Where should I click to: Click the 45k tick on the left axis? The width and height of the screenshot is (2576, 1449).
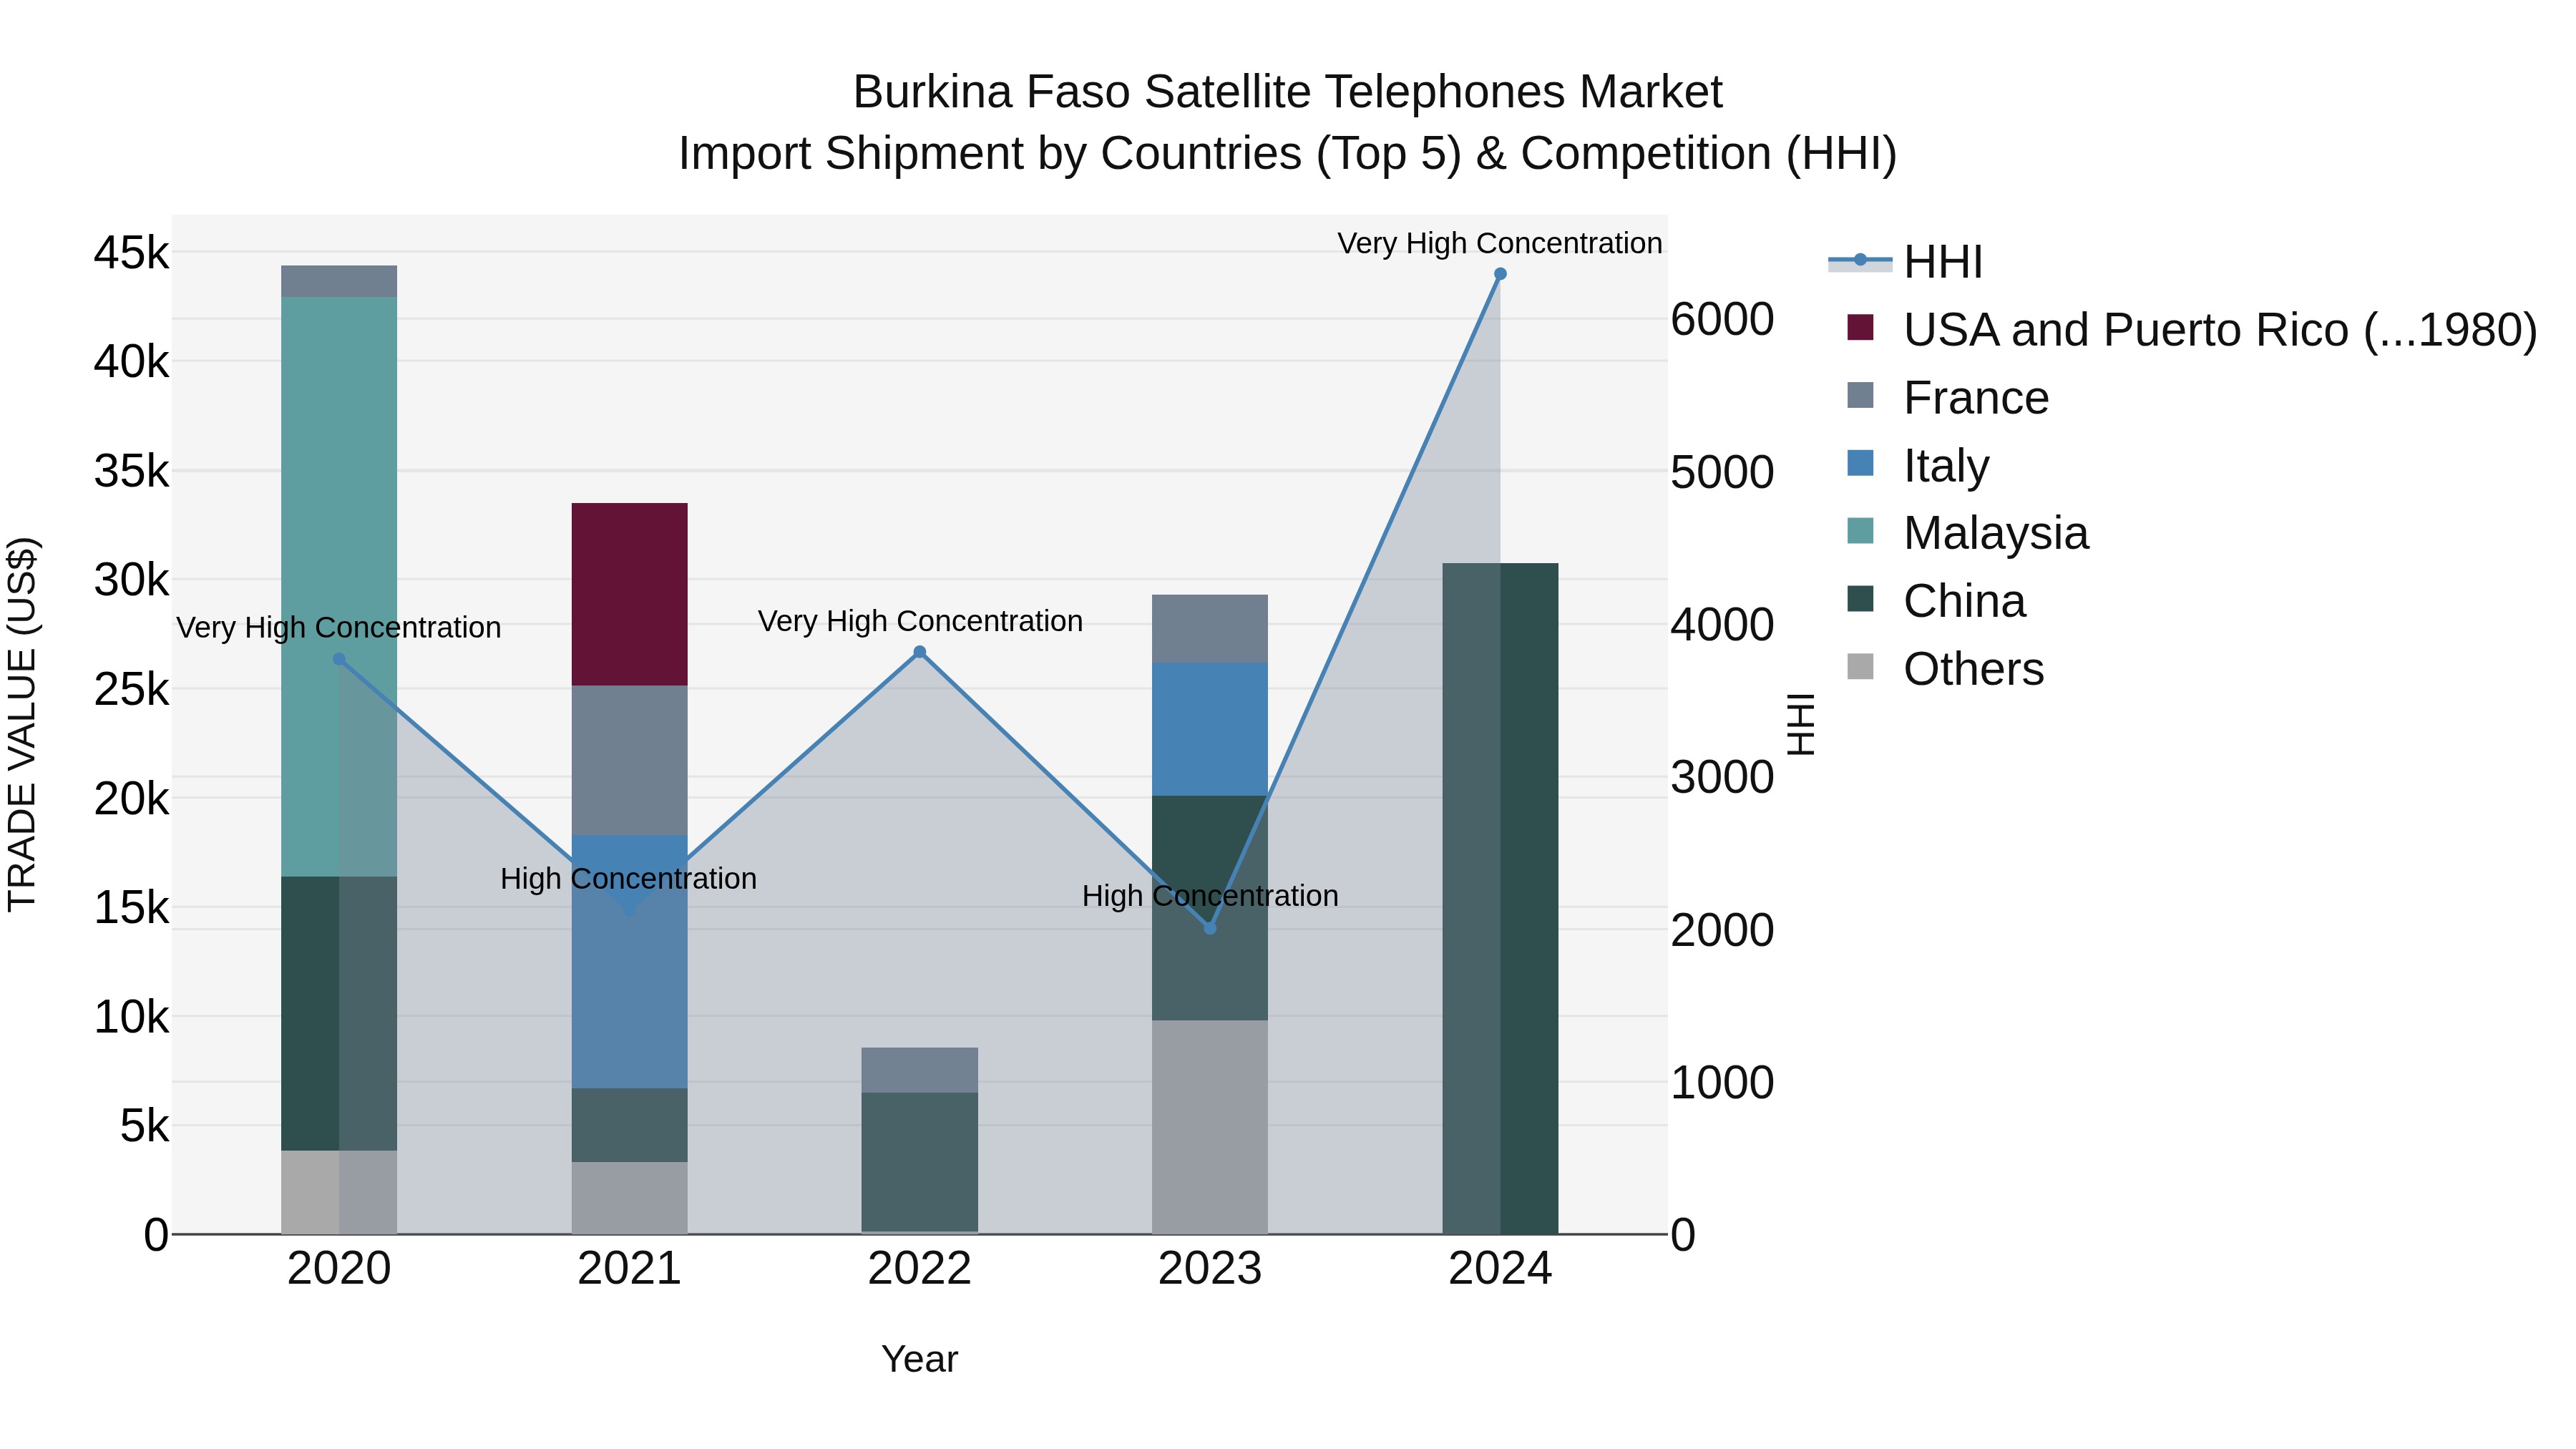tap(132, 253)
